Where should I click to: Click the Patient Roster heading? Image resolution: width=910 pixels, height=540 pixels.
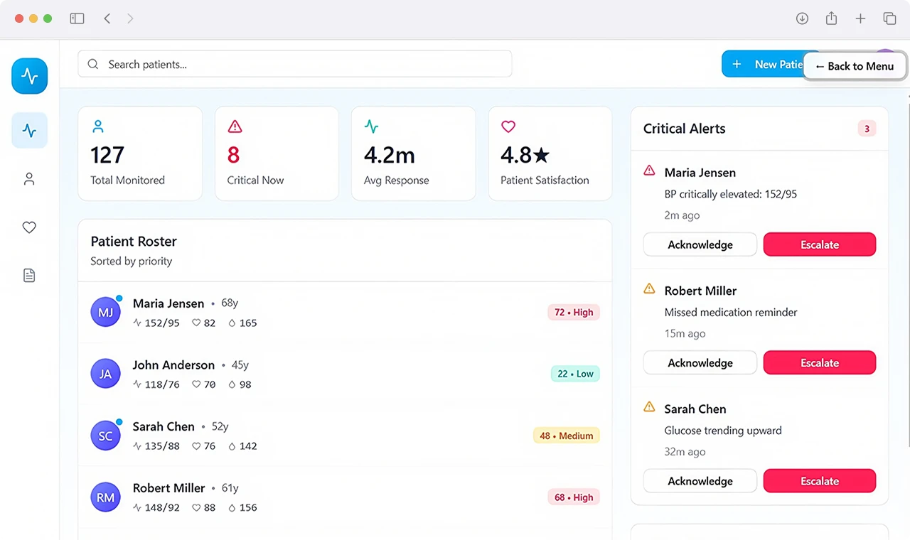click(134, 242)
